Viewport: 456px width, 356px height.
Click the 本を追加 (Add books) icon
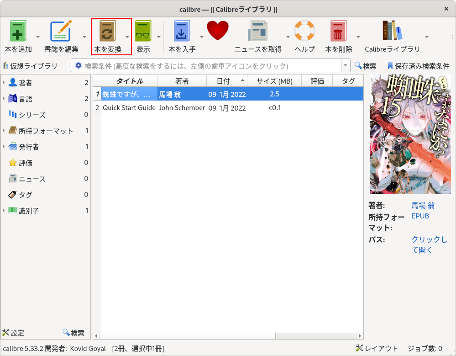[x=18, y=31]
